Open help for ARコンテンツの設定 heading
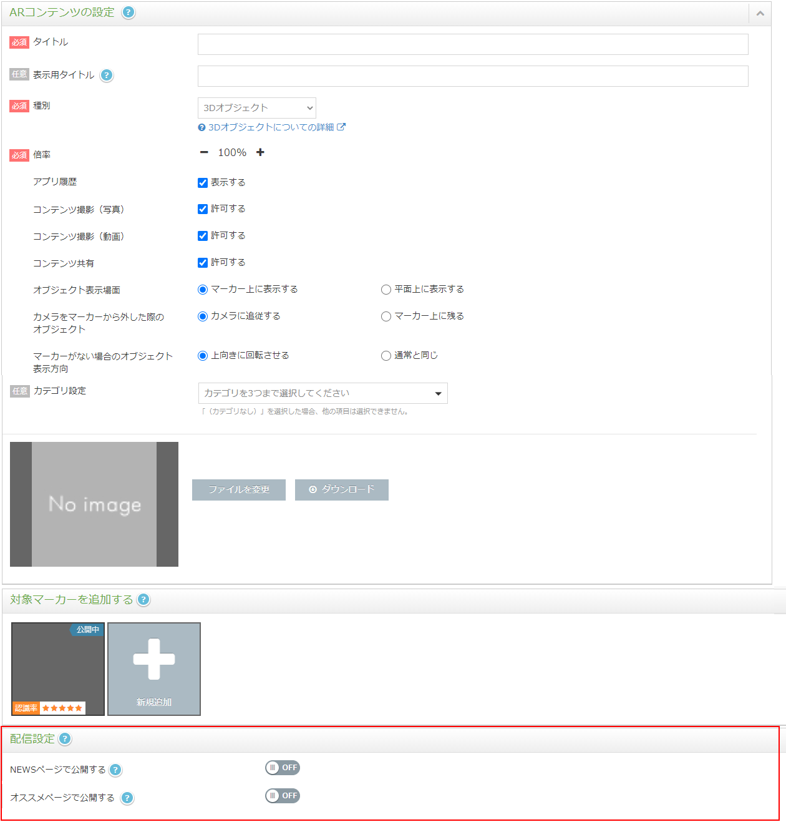 pyautogui.click(x=129, y=12)
